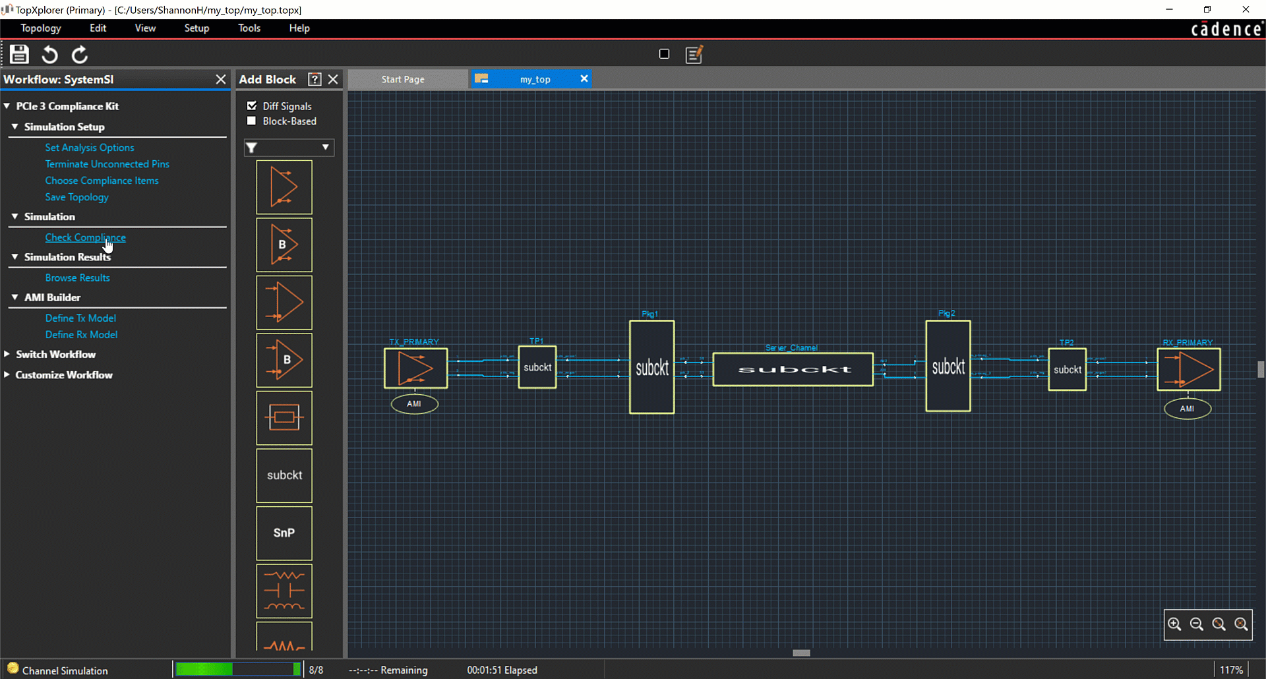Image resolution: width=1266 pixels, height=679 pixels.
Task: Select the differential transmitter block icon
Action: (x=284, y=187)
